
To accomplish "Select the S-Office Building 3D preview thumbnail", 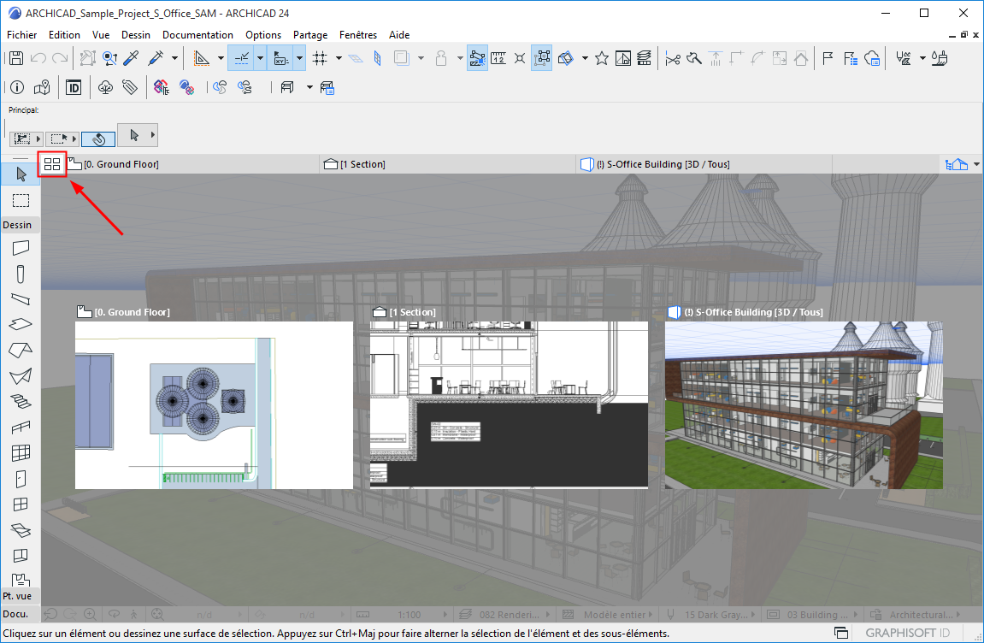I will (x=804, y=404).
